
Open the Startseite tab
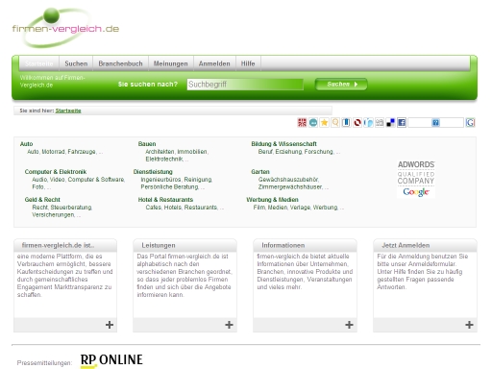pos(39,63)
